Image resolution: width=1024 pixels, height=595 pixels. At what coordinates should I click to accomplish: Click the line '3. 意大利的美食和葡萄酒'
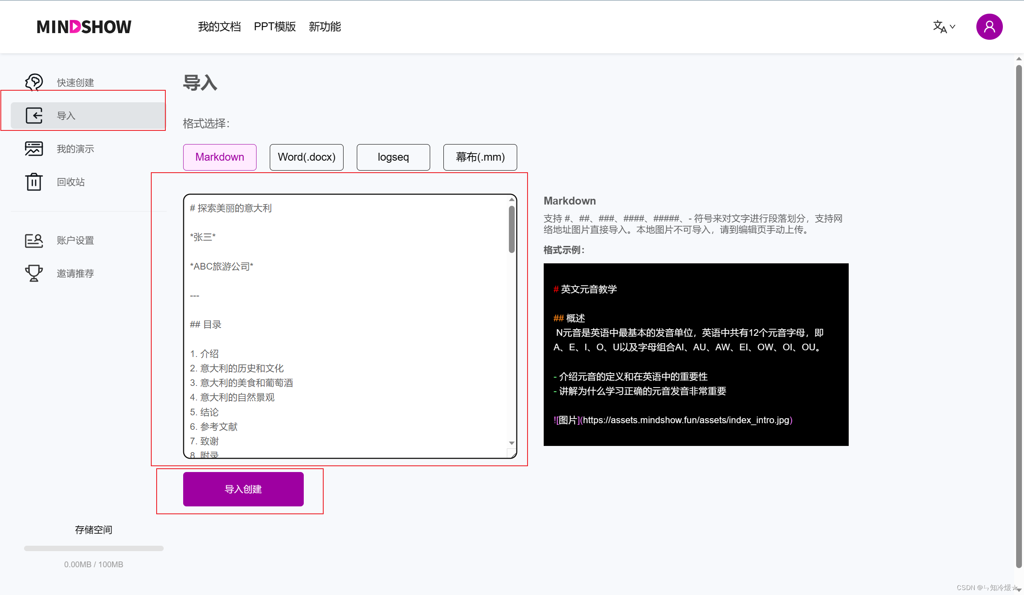(x=242, y=383)
